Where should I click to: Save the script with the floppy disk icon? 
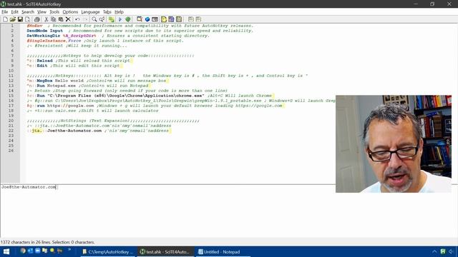point(20,19)
